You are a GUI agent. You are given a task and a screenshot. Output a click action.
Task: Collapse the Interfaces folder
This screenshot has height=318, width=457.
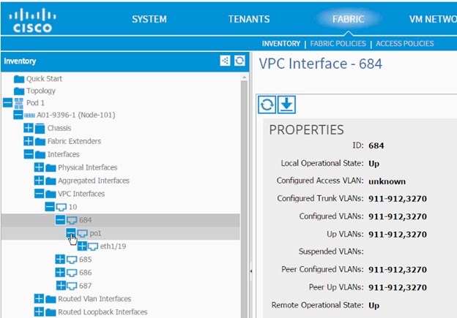(x=29, y=154)
